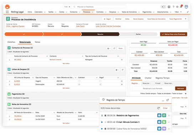Open the global actions plus icon
196x137 pixels.
169,7
